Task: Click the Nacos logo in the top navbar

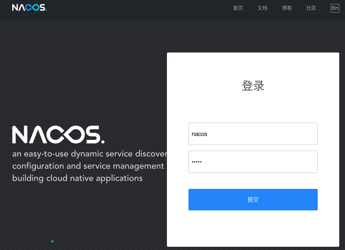Action: coord(30,7)
